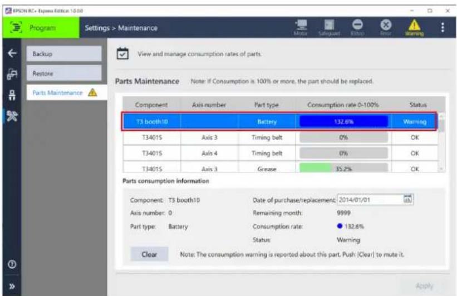Select the T3 booth10 Battery row
Image resolution: width=457 pixels, height=296 pixels.
tap(280, 121)
